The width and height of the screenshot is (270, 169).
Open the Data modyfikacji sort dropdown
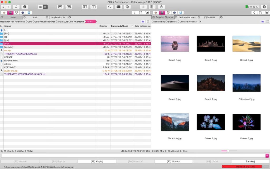click(x=132, y=26)
